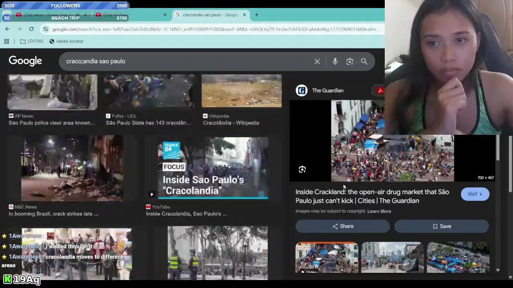Screen dimensions: 513x288
Task: Close the cracolandia sao paulo Google tab
Action: pyautogui.click(x=244, y=15)
